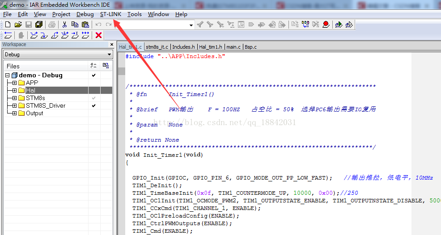The height and width of the screenshot is (235, 441).
Task: Click the Download and Debug icon
Action: tap(339, 25)
